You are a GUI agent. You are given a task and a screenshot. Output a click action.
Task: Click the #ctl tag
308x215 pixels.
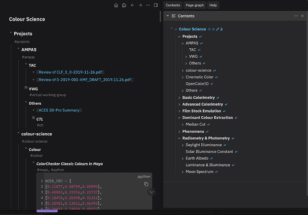[x=40, y=125]
